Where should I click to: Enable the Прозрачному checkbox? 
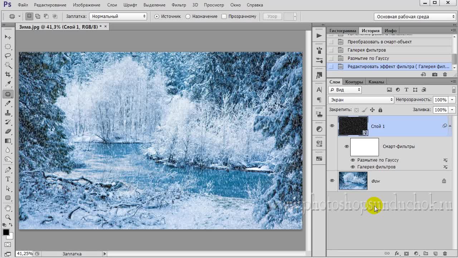pyautogui.click(x=224, y=16)
